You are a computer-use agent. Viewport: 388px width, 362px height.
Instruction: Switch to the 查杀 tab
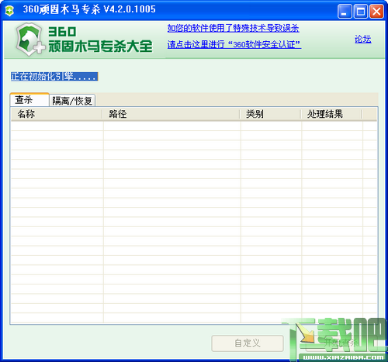click(x=29, y=100)
